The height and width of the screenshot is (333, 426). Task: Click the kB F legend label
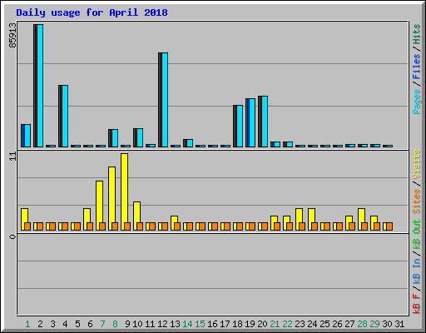417,304
